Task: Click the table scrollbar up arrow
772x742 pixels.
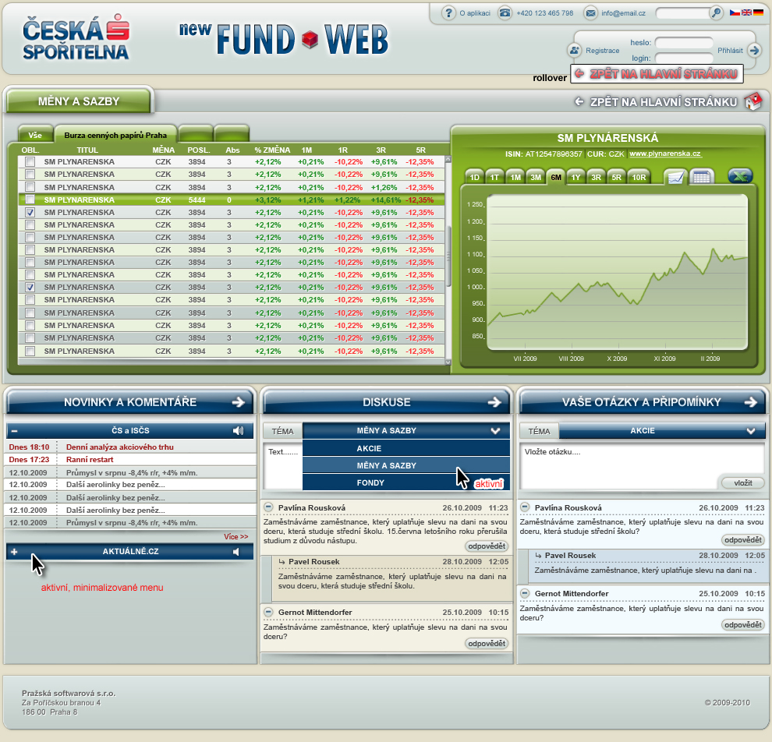Action: tap(448, 160)
